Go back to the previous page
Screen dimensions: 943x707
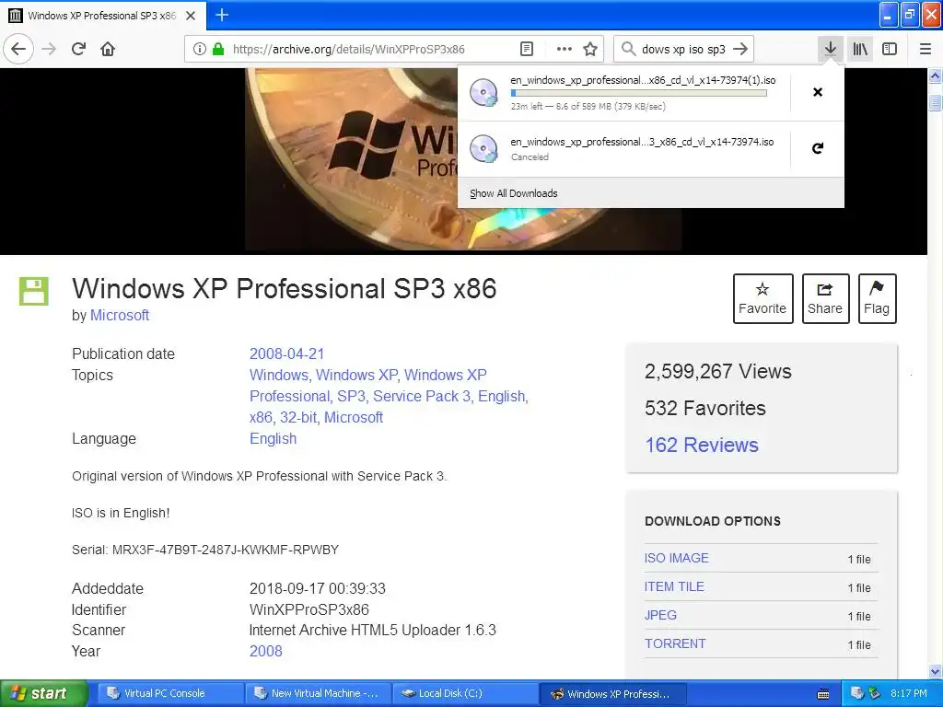(18, 49)
